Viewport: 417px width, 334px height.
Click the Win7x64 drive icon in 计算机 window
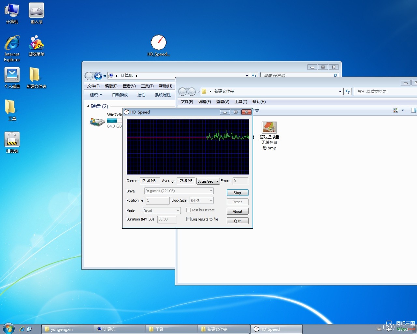tap(97, 122)
